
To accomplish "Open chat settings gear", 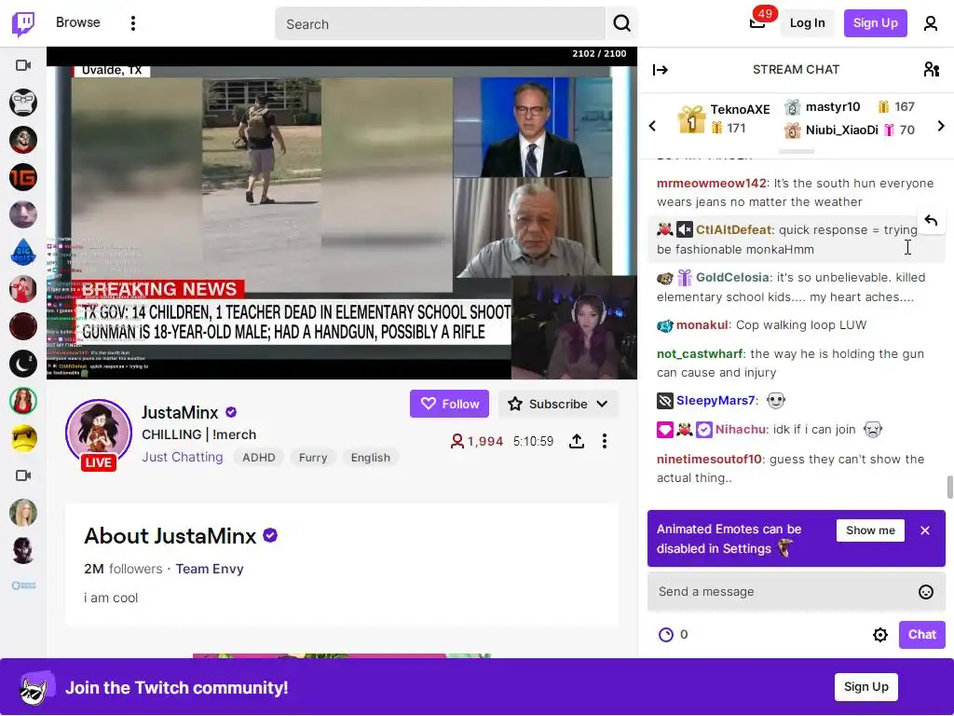I will (879, 635).
